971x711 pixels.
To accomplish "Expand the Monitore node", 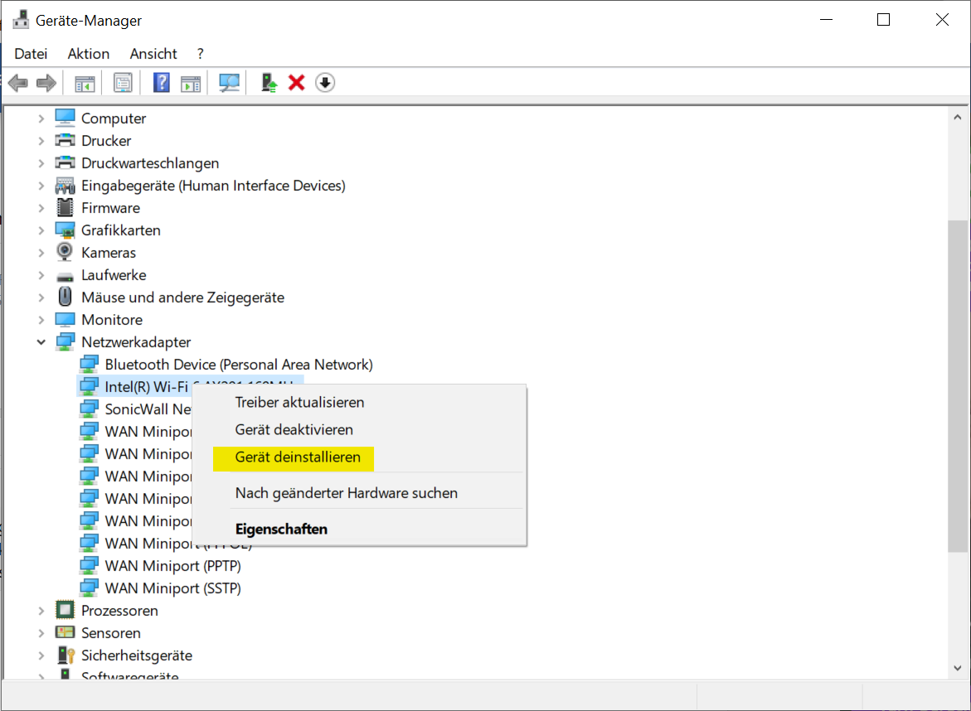I will pos(41,320).
